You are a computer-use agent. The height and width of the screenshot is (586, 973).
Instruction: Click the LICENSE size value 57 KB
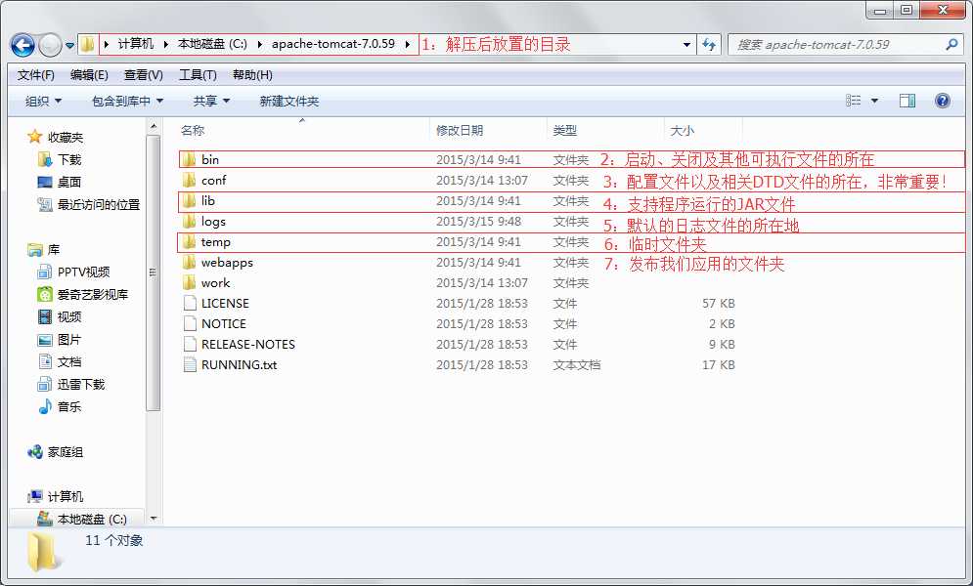(x=719, y=304)
